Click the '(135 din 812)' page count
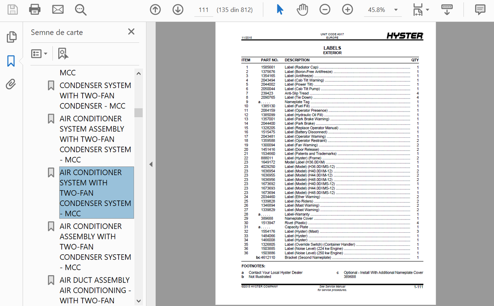Viewport: 494px width, 306px height. [235, 10]
